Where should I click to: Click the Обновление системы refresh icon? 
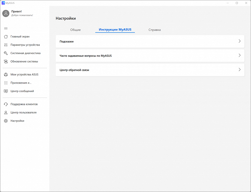click(x=6, y=61)
